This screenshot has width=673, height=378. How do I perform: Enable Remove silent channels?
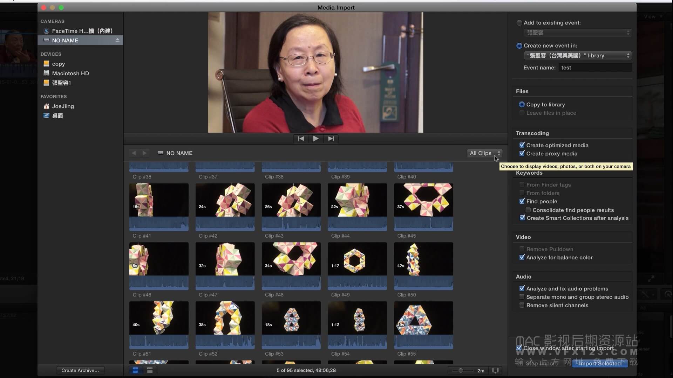coord(522,305)
